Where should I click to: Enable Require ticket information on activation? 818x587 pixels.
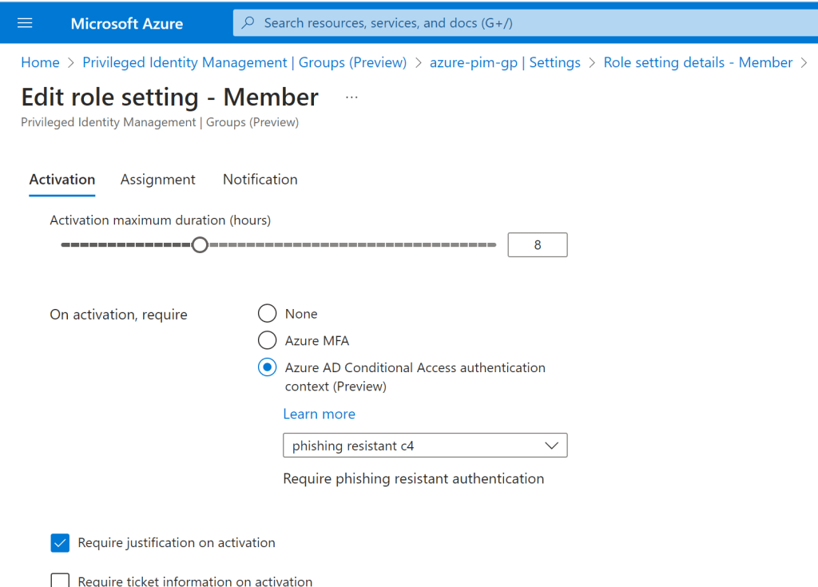(61, 581)
